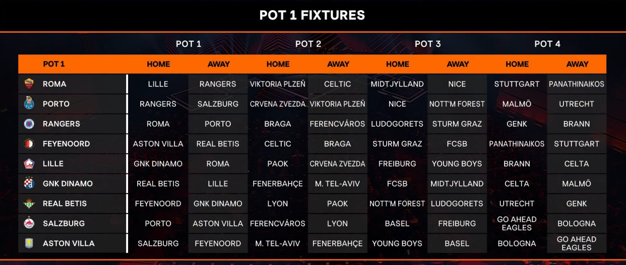
Task: Click the GNK Dinamo club crest icon
Action: pos(29,184)
